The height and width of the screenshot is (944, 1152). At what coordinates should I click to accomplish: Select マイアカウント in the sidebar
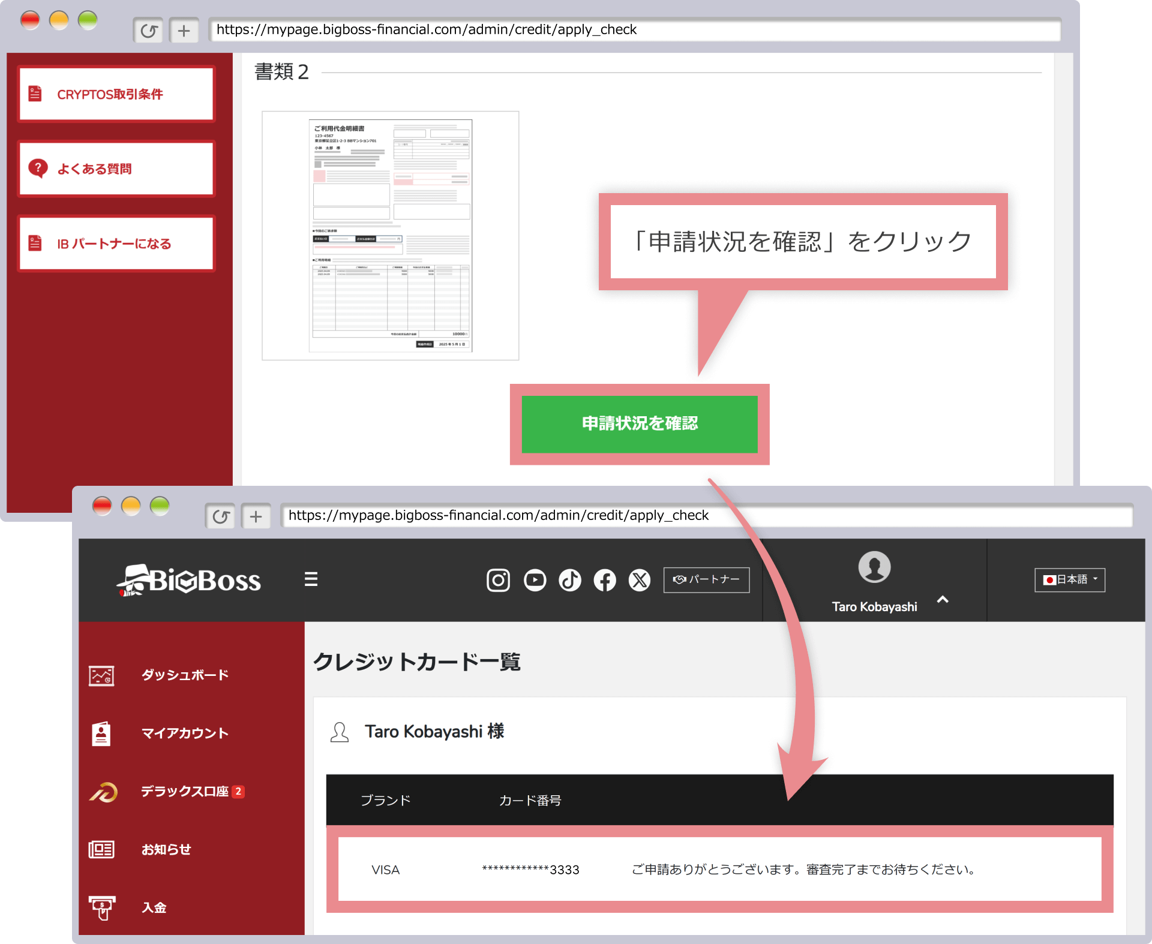point(185,733)
